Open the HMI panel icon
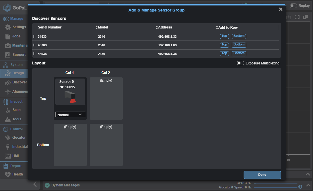Screen dimensions: 313x191 [x=8, y=156]
